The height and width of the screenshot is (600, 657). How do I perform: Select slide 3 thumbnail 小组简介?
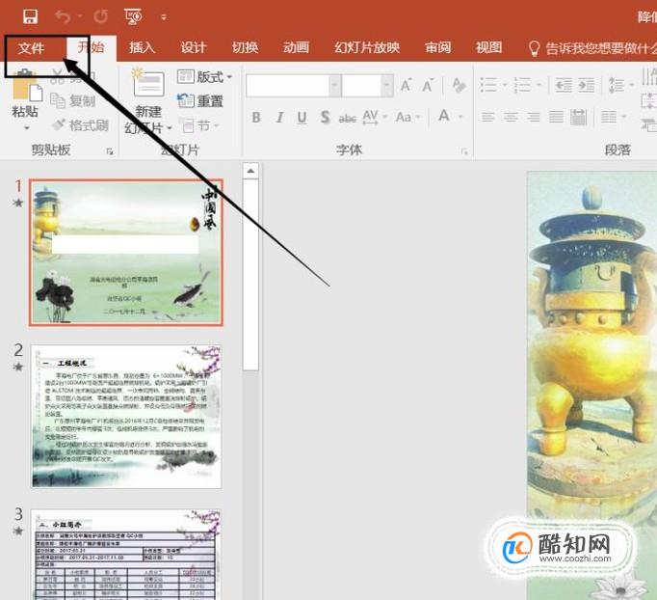(126, 555)
